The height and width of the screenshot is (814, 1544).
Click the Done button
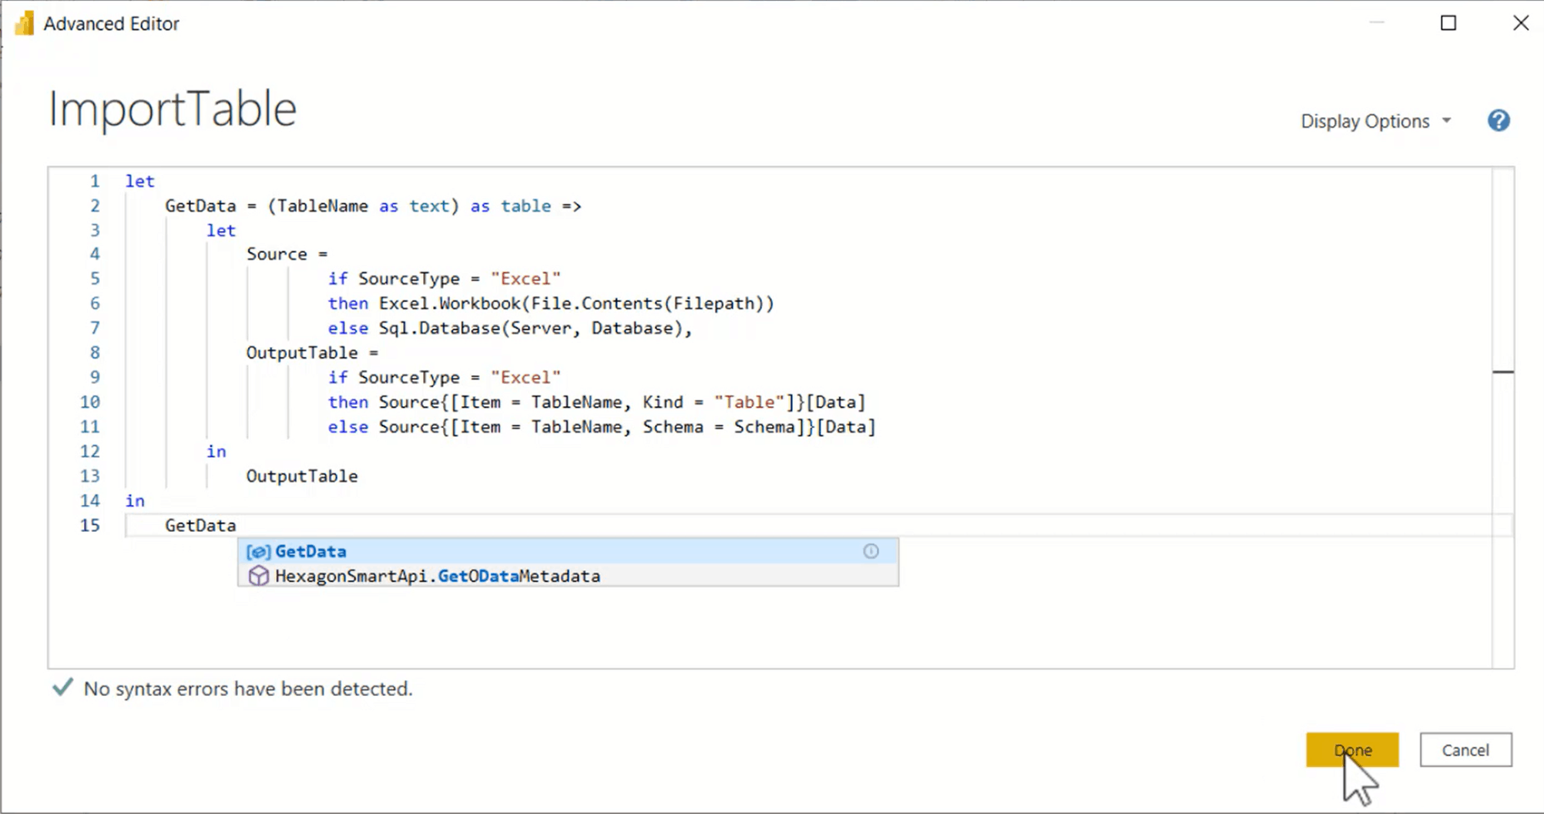coord(1352,749)
